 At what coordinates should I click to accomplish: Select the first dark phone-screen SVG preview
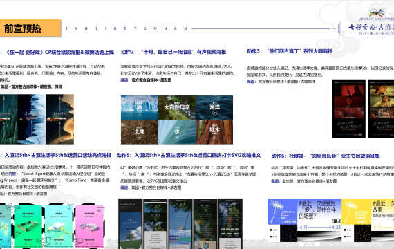click(x=130, y=223)
